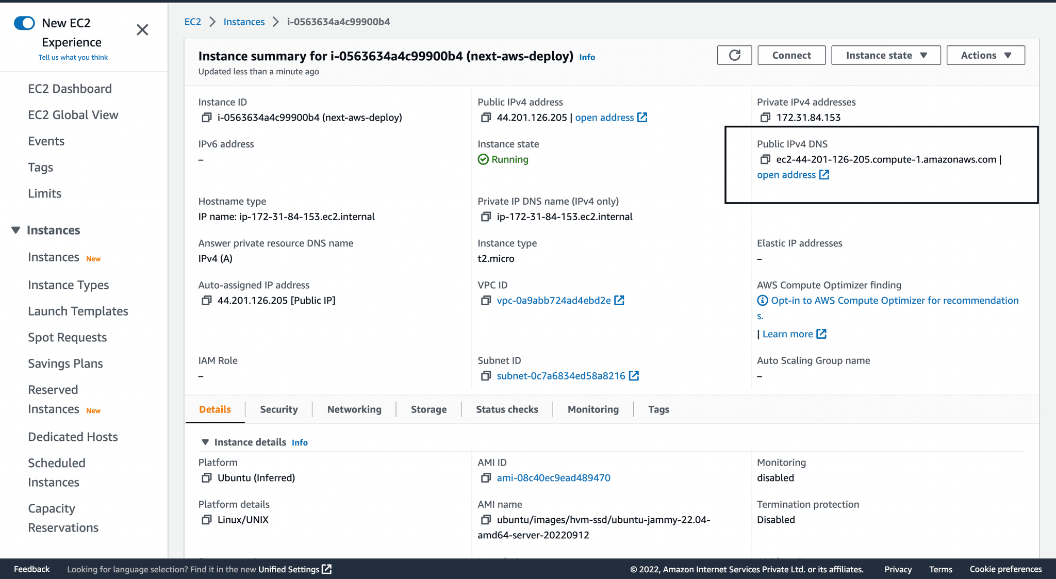Collapse the Instance details section
The height and width of the screenshot is (579, 1056).
[205, 442]
